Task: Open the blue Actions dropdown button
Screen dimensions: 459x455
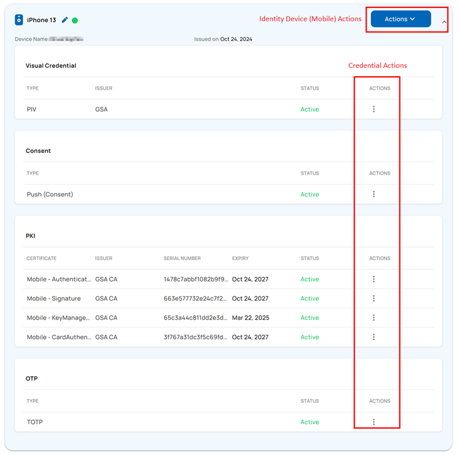Action: pyautogui.click(x=400, y=19)
